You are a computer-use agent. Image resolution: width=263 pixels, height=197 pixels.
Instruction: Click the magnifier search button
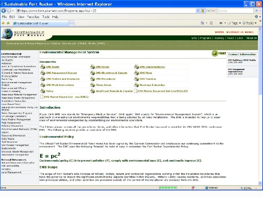pos(257,11)
